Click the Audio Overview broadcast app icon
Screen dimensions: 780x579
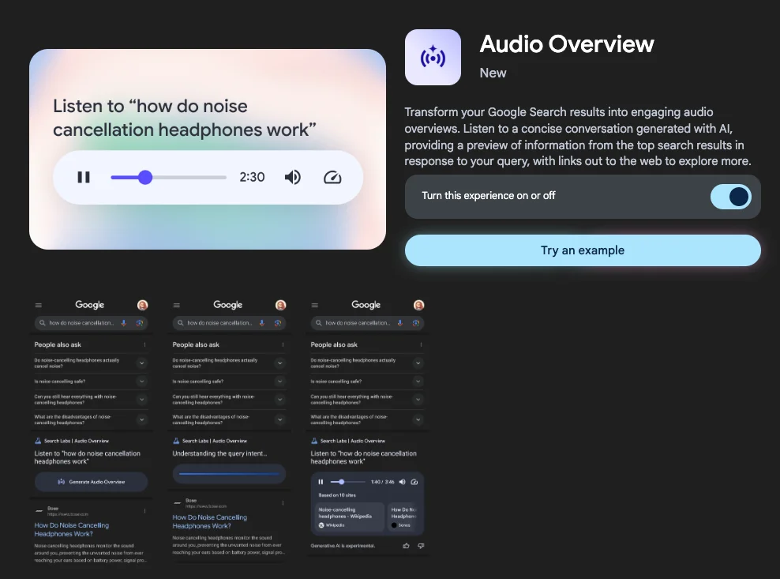pos(433,57)
